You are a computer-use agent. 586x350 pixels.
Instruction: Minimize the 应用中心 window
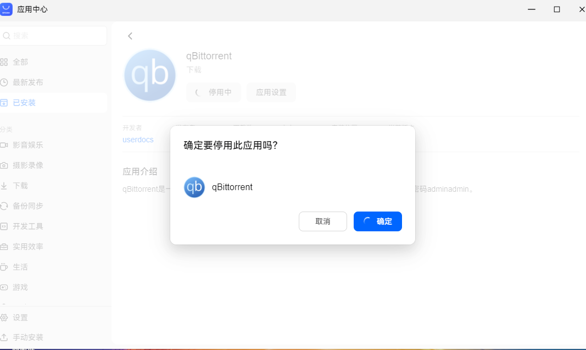[x=532, y=9]
